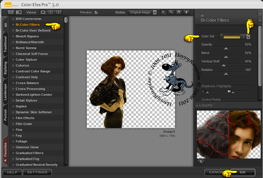Switch to side-by-side view
This screenshot has width=263, height=178.
[x=58, y=12]
